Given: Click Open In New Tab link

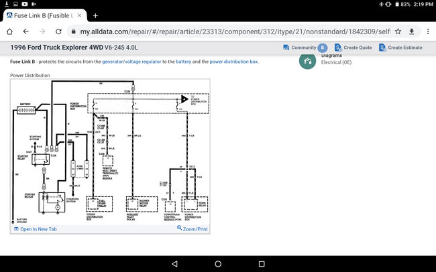Looking at the screenshot, I should click(36, 229).
